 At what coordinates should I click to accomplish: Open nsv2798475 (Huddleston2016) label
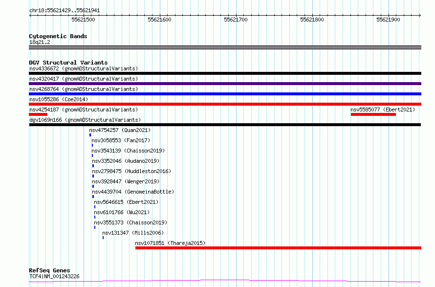[x=131, y=171]
